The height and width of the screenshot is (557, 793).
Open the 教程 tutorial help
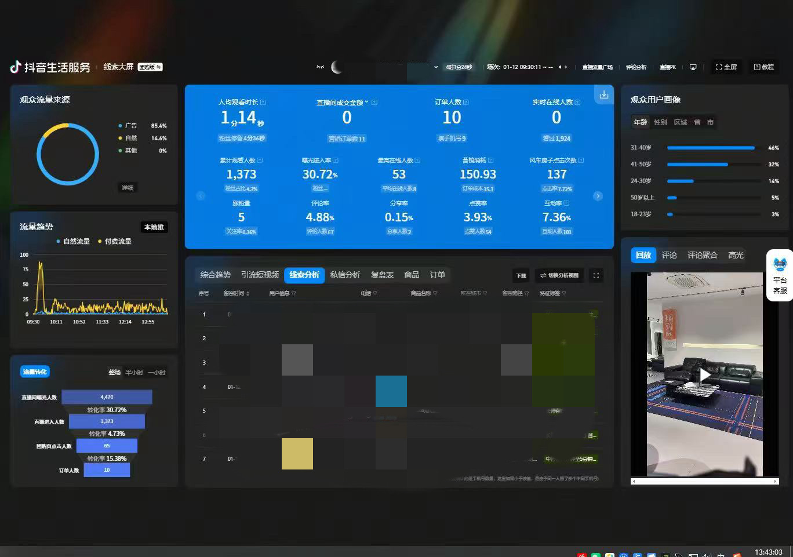764,67
